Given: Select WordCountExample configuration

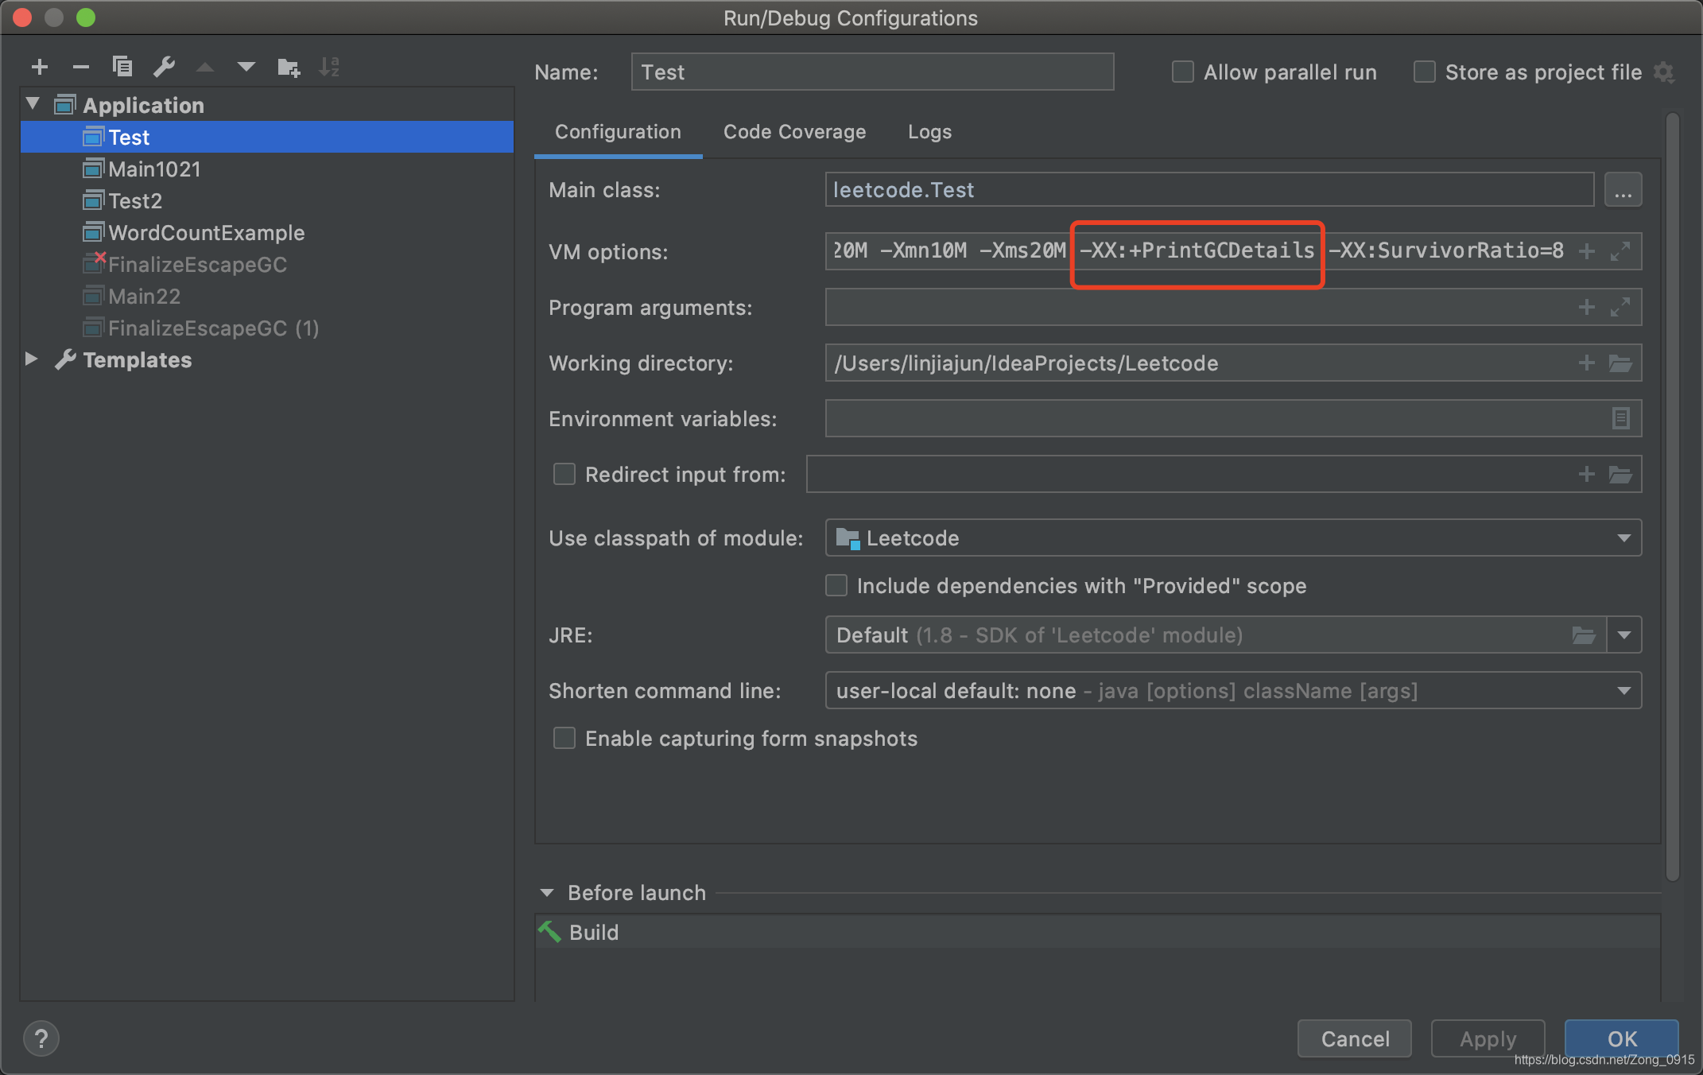Looking at the screenshot, I should coord(267,232).
